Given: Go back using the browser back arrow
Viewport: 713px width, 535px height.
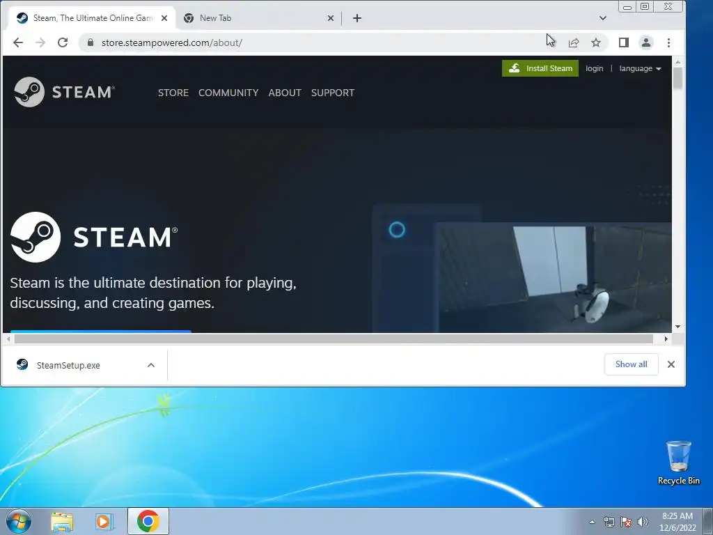Looking at the screenshot, I should point(17,42).
